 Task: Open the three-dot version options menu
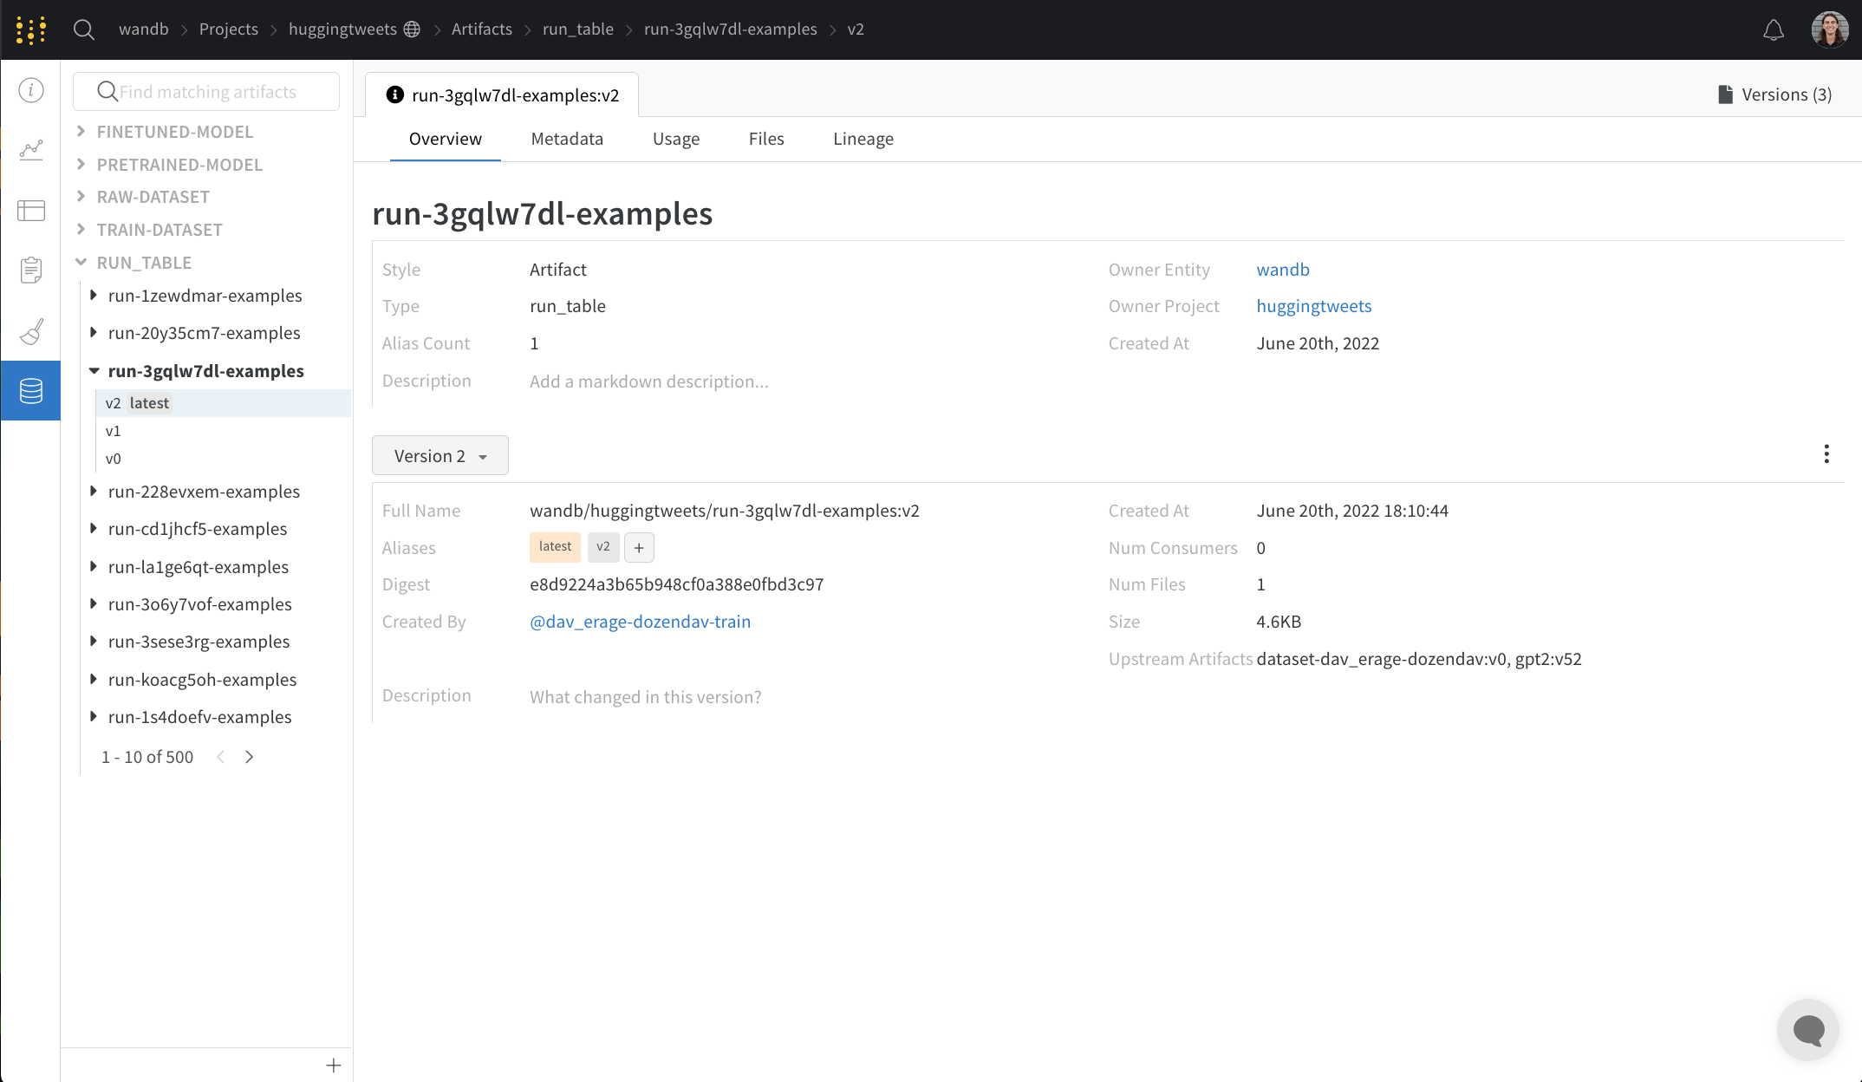tap(1826, 454)
